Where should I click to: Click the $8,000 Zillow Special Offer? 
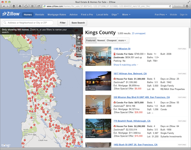(138, 89)
